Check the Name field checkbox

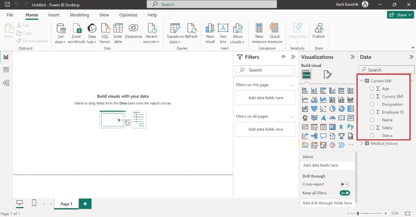coord(372,120)
